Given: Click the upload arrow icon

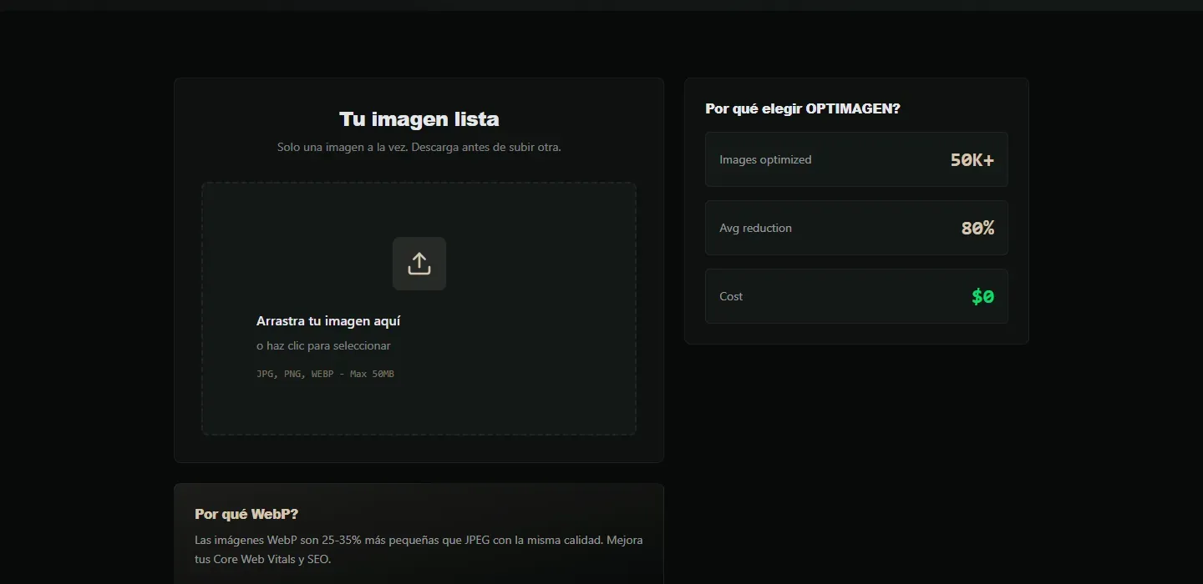Looking at the screenshot, I should [419, 264].
